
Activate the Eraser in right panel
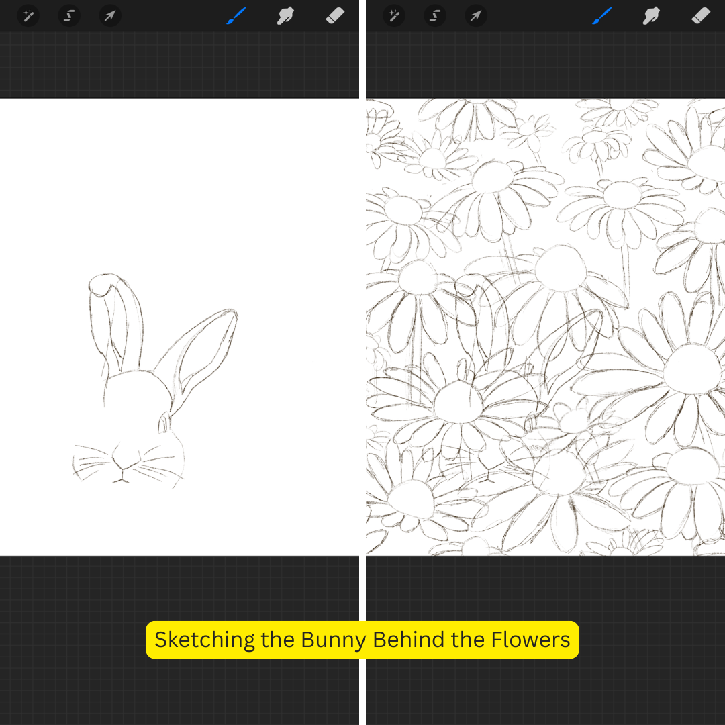click(x=701, y=15)
